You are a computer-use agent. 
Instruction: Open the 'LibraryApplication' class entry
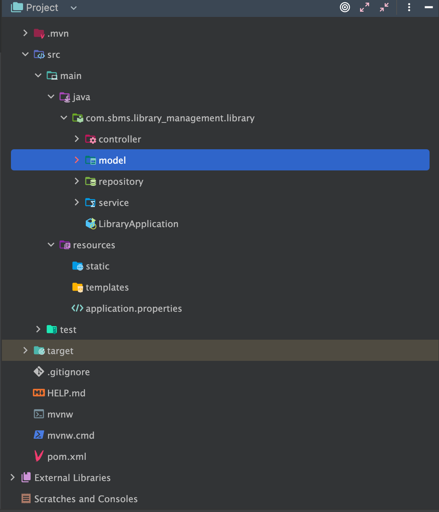(x=138, y=224)
